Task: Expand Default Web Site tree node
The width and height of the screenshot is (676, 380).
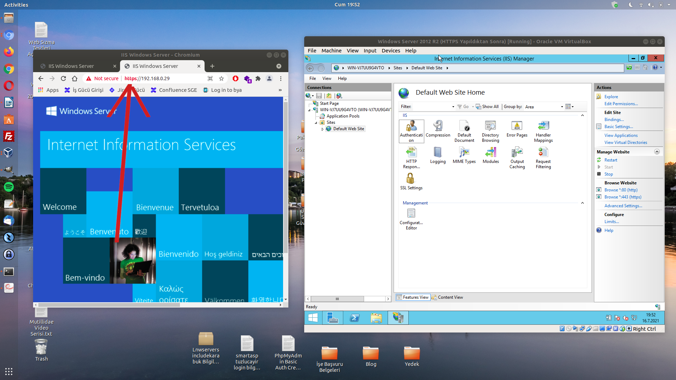Action: [323, 129]
